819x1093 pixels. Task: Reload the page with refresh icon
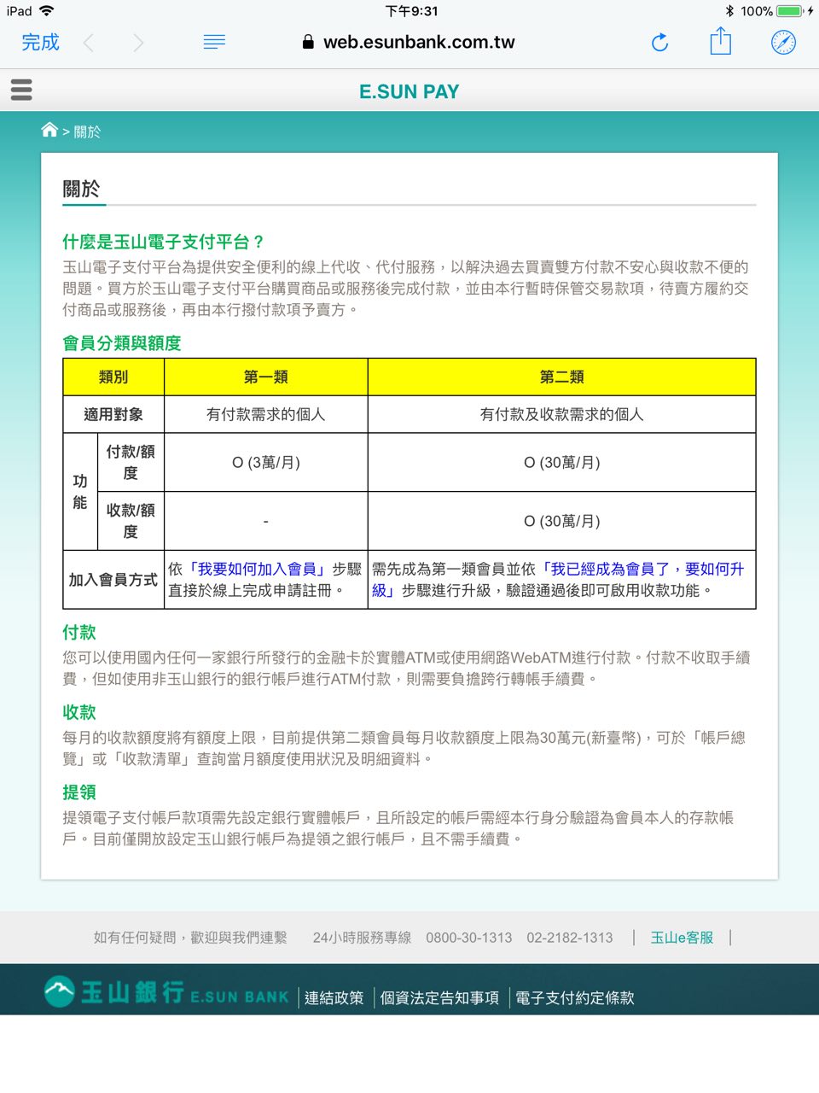pyautogui.click(x=659, y=43)
